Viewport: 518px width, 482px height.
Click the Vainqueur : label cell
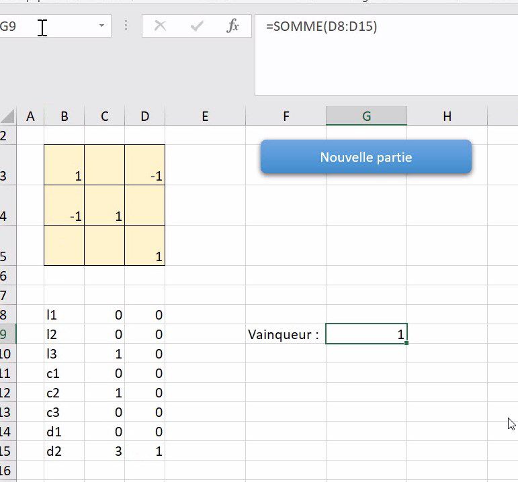pyautogui.click(x=285, y=334)
